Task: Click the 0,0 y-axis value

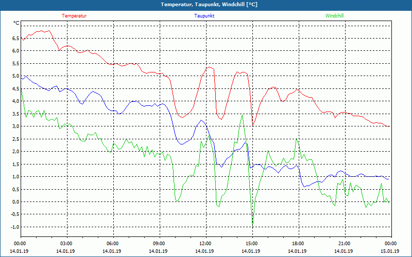Action: tap(16, 202)
